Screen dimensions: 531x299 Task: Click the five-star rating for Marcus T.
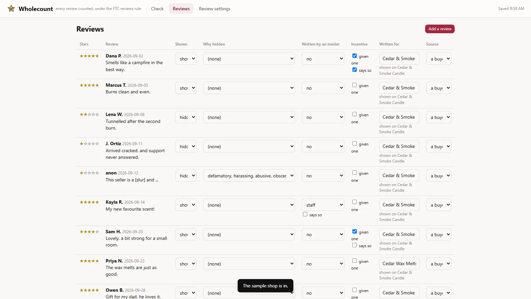(89, 85)
